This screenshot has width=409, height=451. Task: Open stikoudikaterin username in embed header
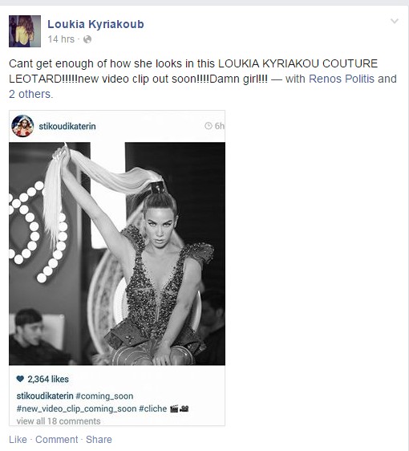[67, 126]
